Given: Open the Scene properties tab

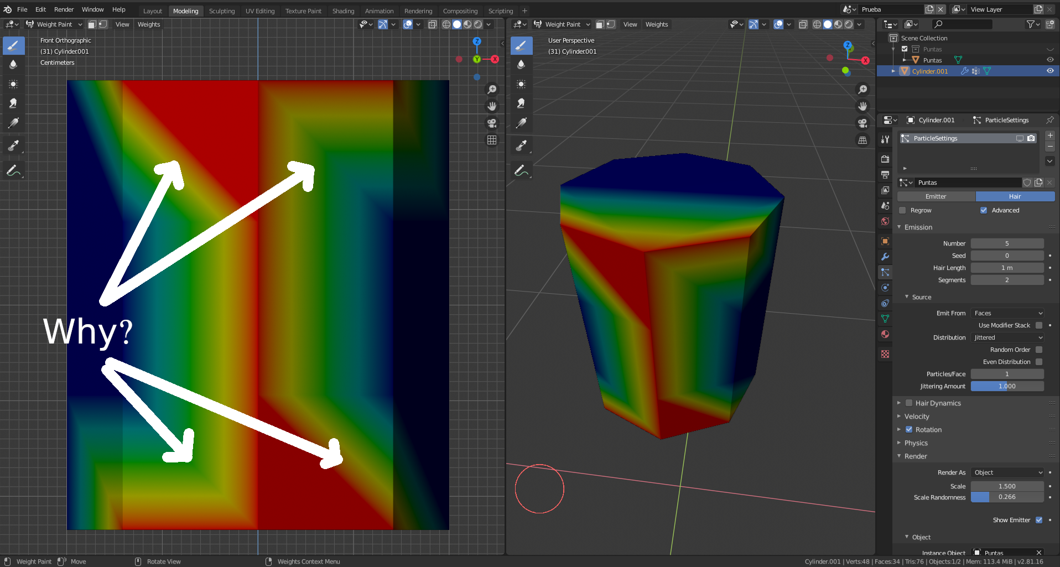Looking at the screenshot, I should [885, 206].
